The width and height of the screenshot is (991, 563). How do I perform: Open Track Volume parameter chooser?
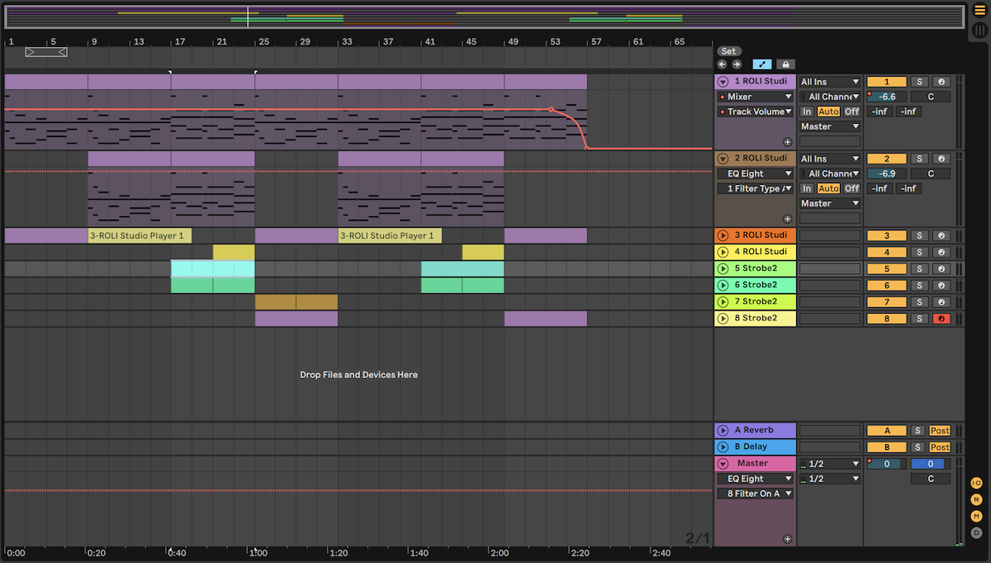tap(755, 111)
